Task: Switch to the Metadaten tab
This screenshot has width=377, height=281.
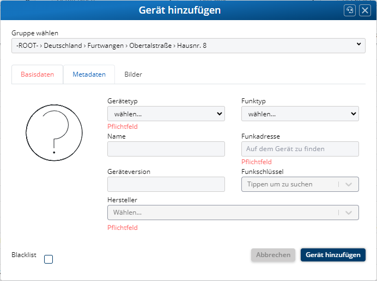Action: [89, 74]
